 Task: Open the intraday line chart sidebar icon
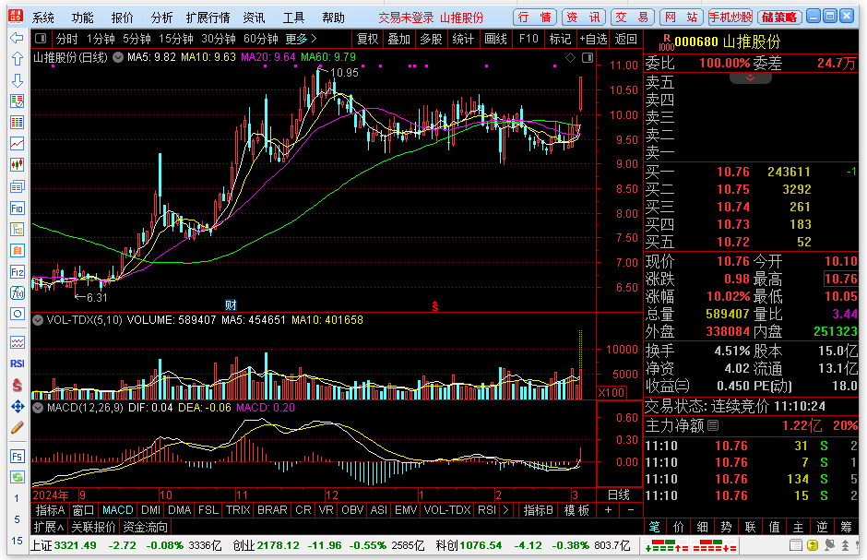pos(18,144)
